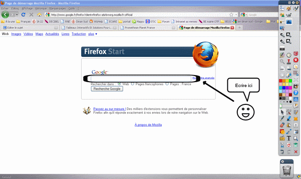Open the Marque-pages menu

(x=58, y=8)
